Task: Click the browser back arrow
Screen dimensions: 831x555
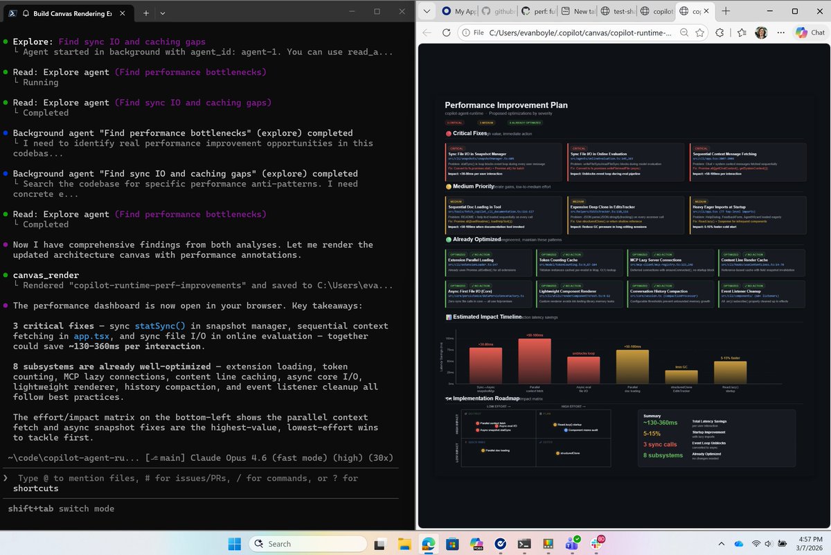Action: pyautogui.click(x=427, y=33)
